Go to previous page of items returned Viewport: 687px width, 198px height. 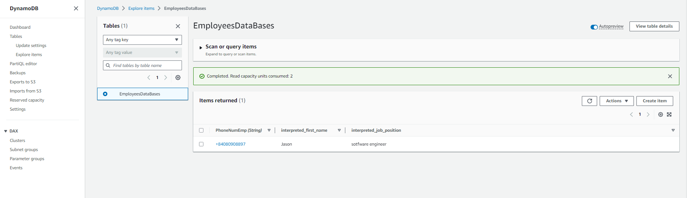pos(631,114)
